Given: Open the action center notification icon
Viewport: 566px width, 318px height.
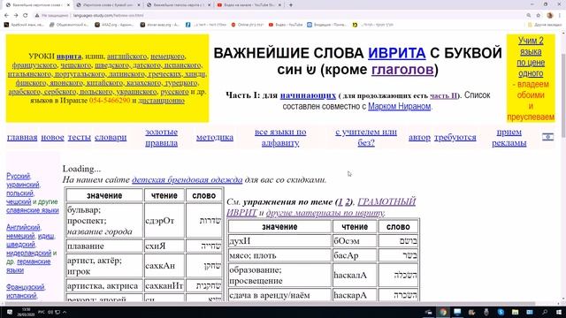Looking at the screenshot, I should [10, 312].
